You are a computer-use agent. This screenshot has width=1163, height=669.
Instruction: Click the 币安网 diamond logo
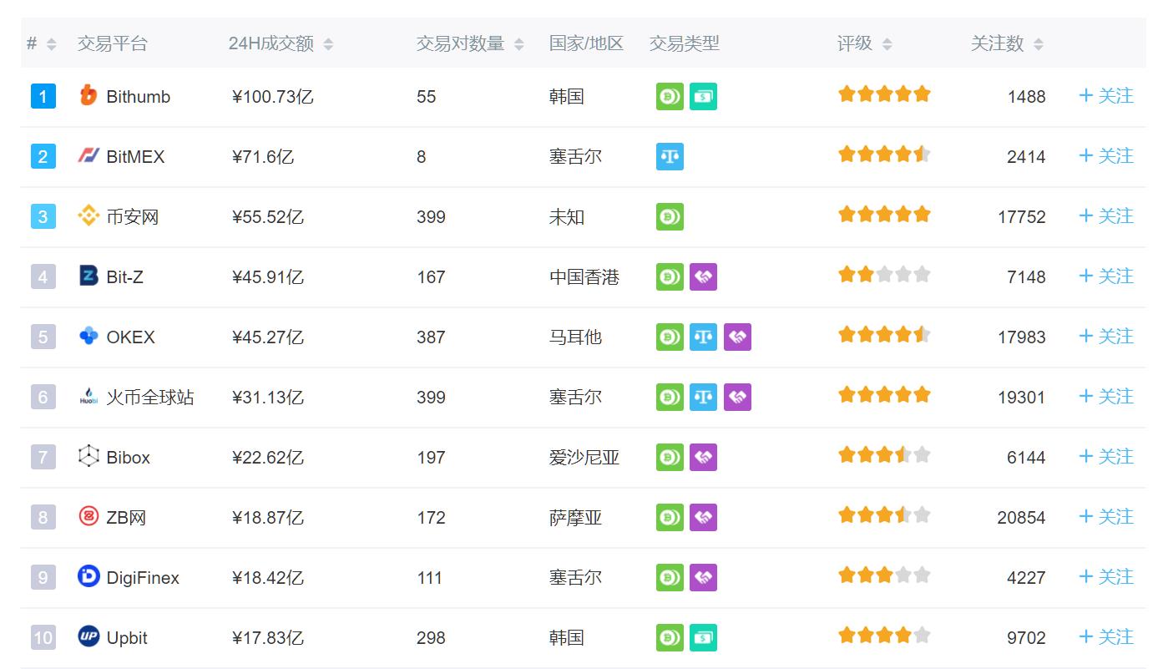tap(88, 216)
